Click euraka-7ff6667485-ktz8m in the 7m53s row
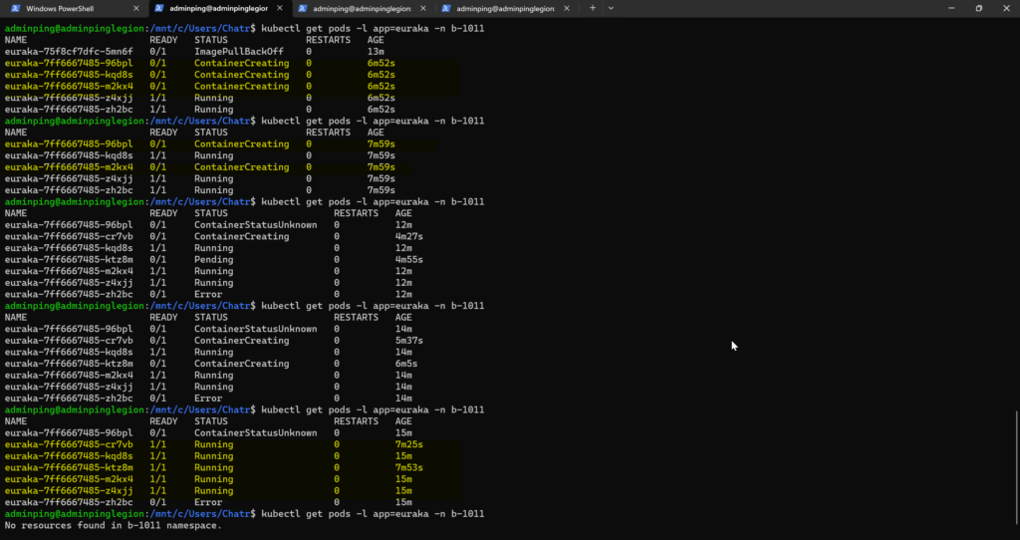The height and width of the screenshot is (540, 1020). [69, 468]
